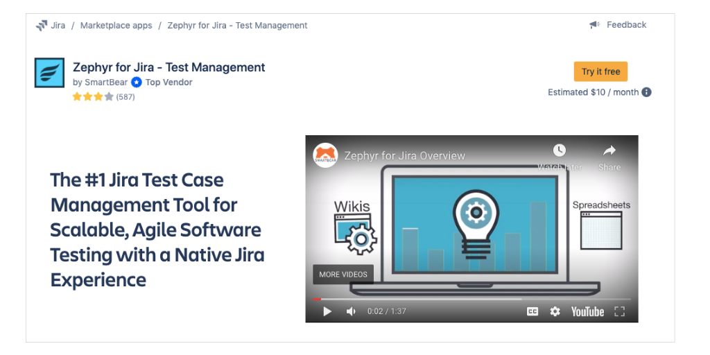Click the MORE VIDEOS button
The image size is (710, 355).
pyautogui.click(x=343, y=275)
